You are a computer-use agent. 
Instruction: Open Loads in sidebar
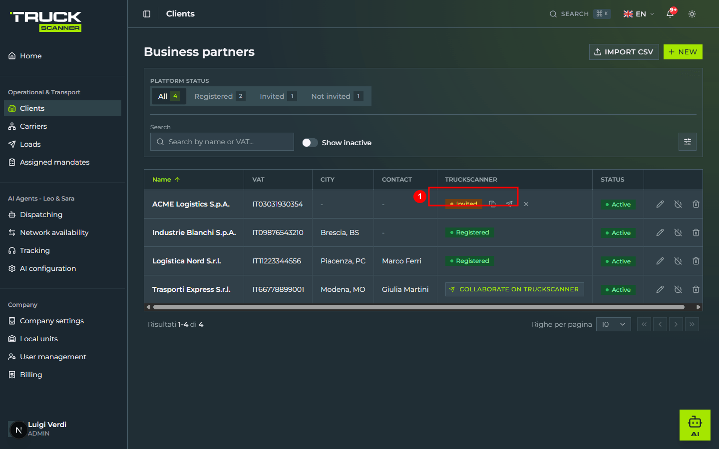coord(62,144)
